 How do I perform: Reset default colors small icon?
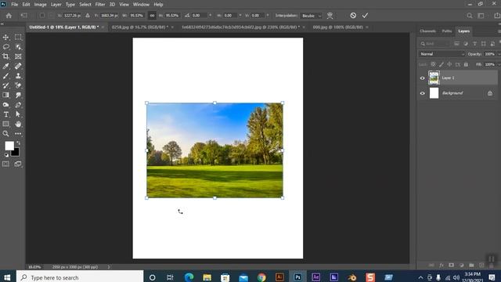pyautogui.click(x=6, y=155)
